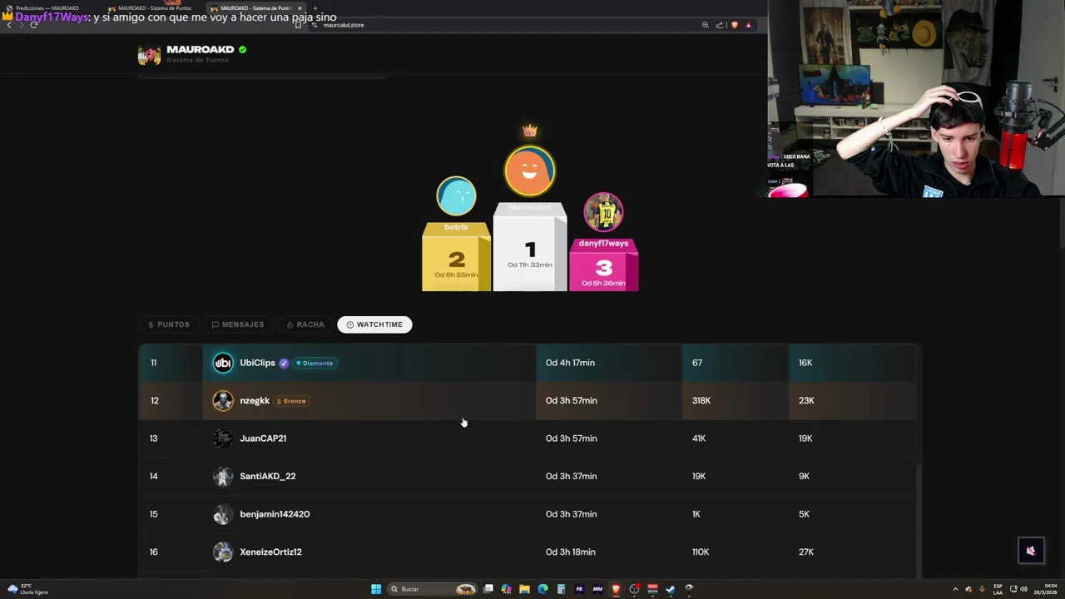Click UbiClips watchtime 0d 4h 17min
The height and width of the screenshot is (599, 1065).
(570, 363)
